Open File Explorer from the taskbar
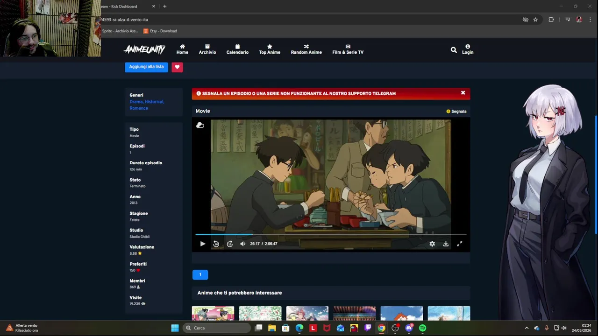Screen dimensions: 598x336 (272, 328)
